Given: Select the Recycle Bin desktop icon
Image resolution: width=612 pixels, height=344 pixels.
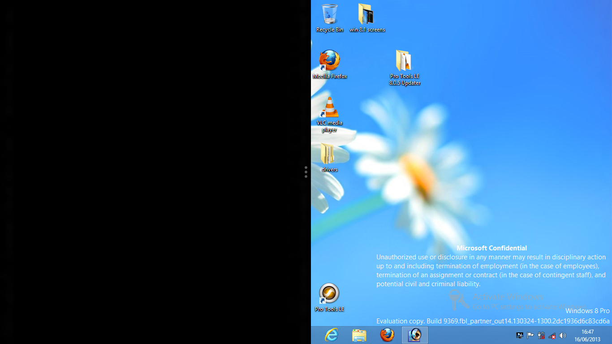Looking at the screenshot, I should (x=330, y=18).
